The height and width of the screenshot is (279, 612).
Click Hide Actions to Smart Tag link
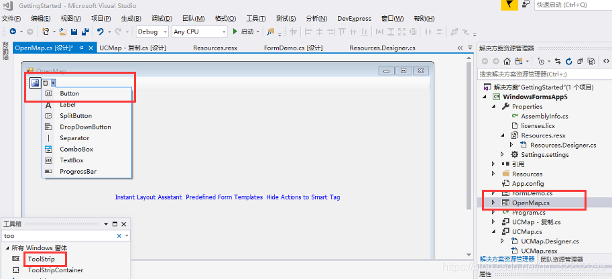[x=303, y=197]
